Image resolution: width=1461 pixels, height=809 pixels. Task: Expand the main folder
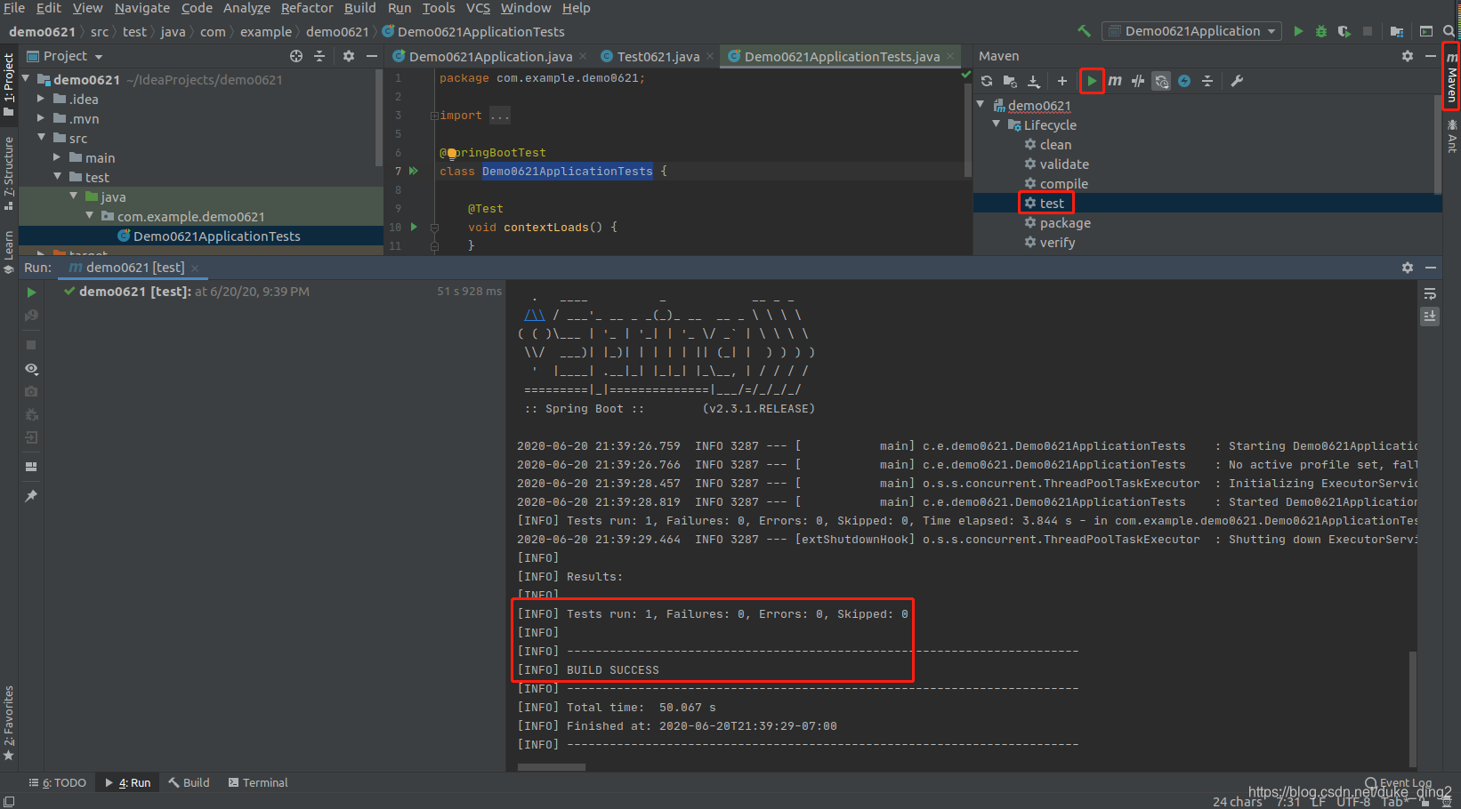[x=57, y=157]
